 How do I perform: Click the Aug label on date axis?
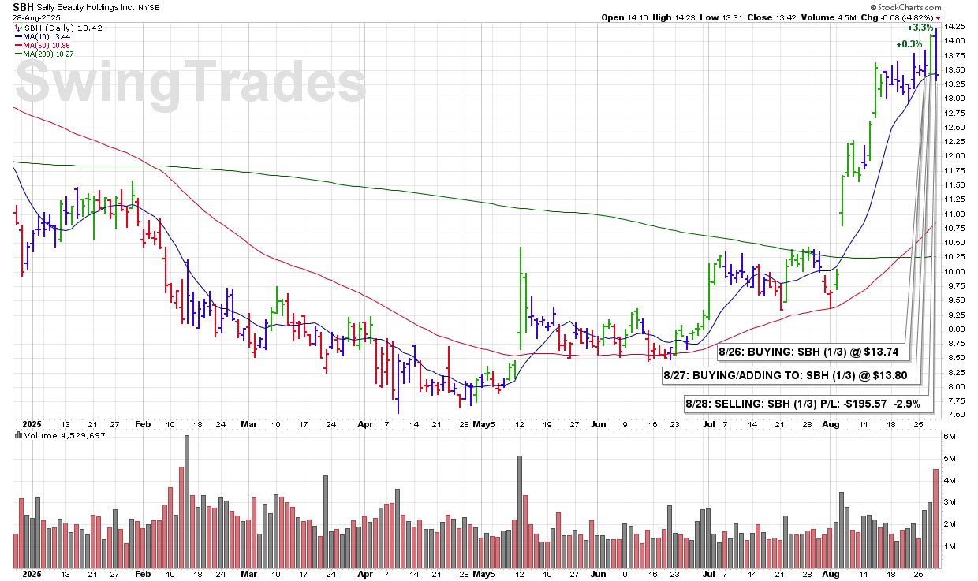(833, 424)
